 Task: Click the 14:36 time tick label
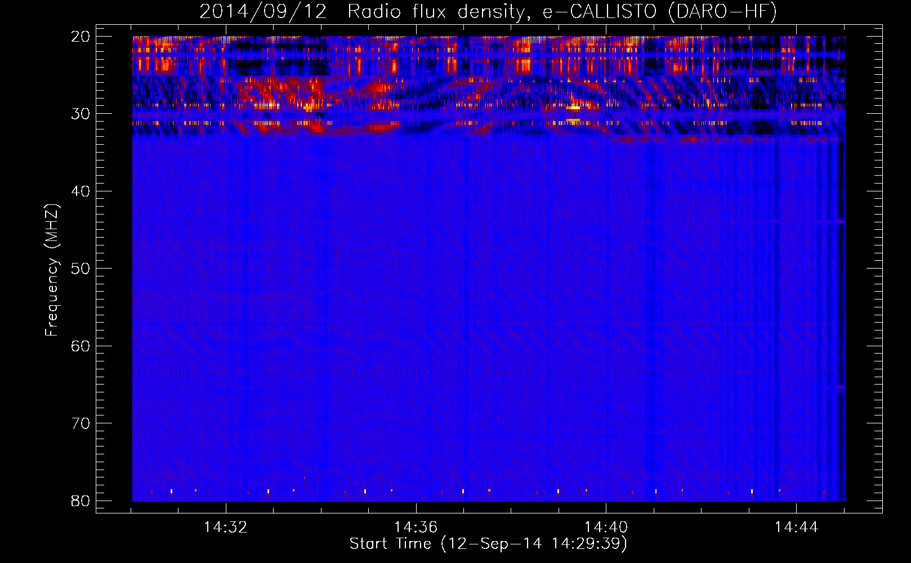tap(416, 528)
